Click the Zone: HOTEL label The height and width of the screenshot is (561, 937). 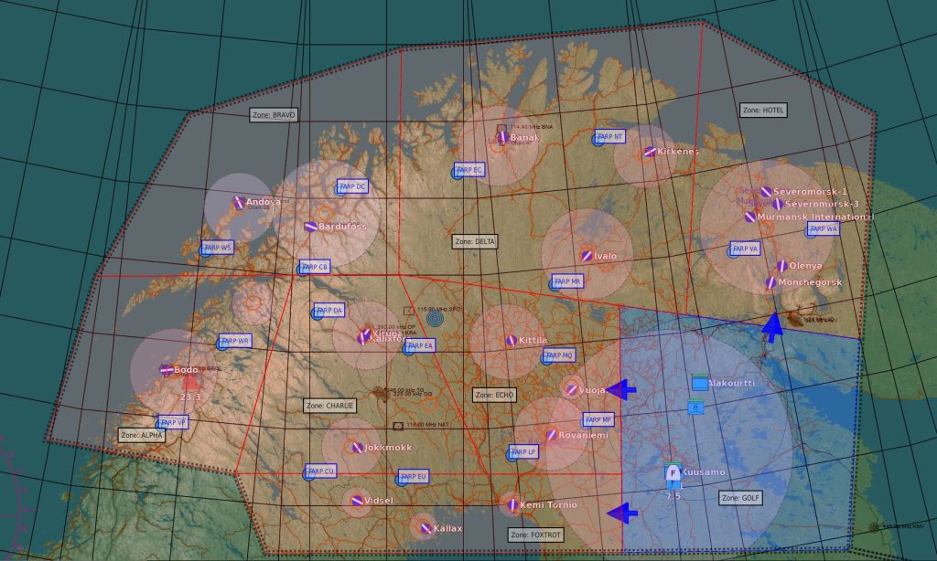click(x=763, y=110)
